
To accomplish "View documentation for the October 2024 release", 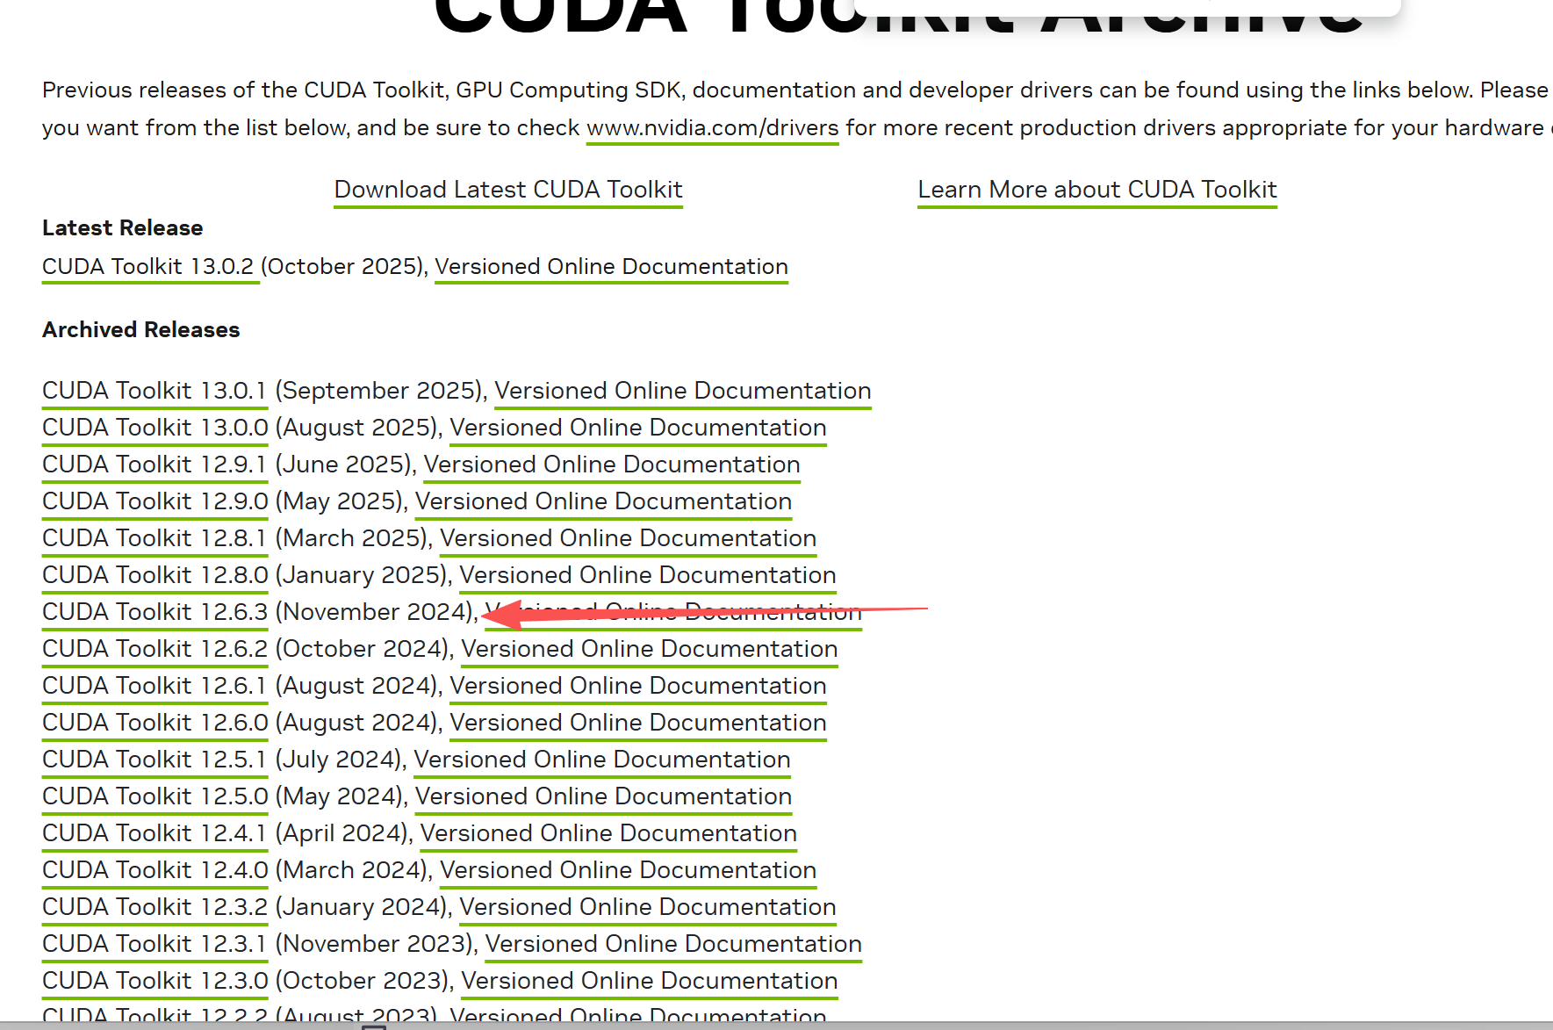I will (x=650, y=649).
